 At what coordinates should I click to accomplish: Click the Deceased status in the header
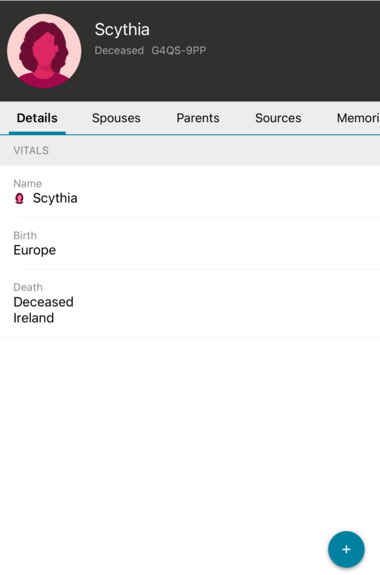pos(119,51)
